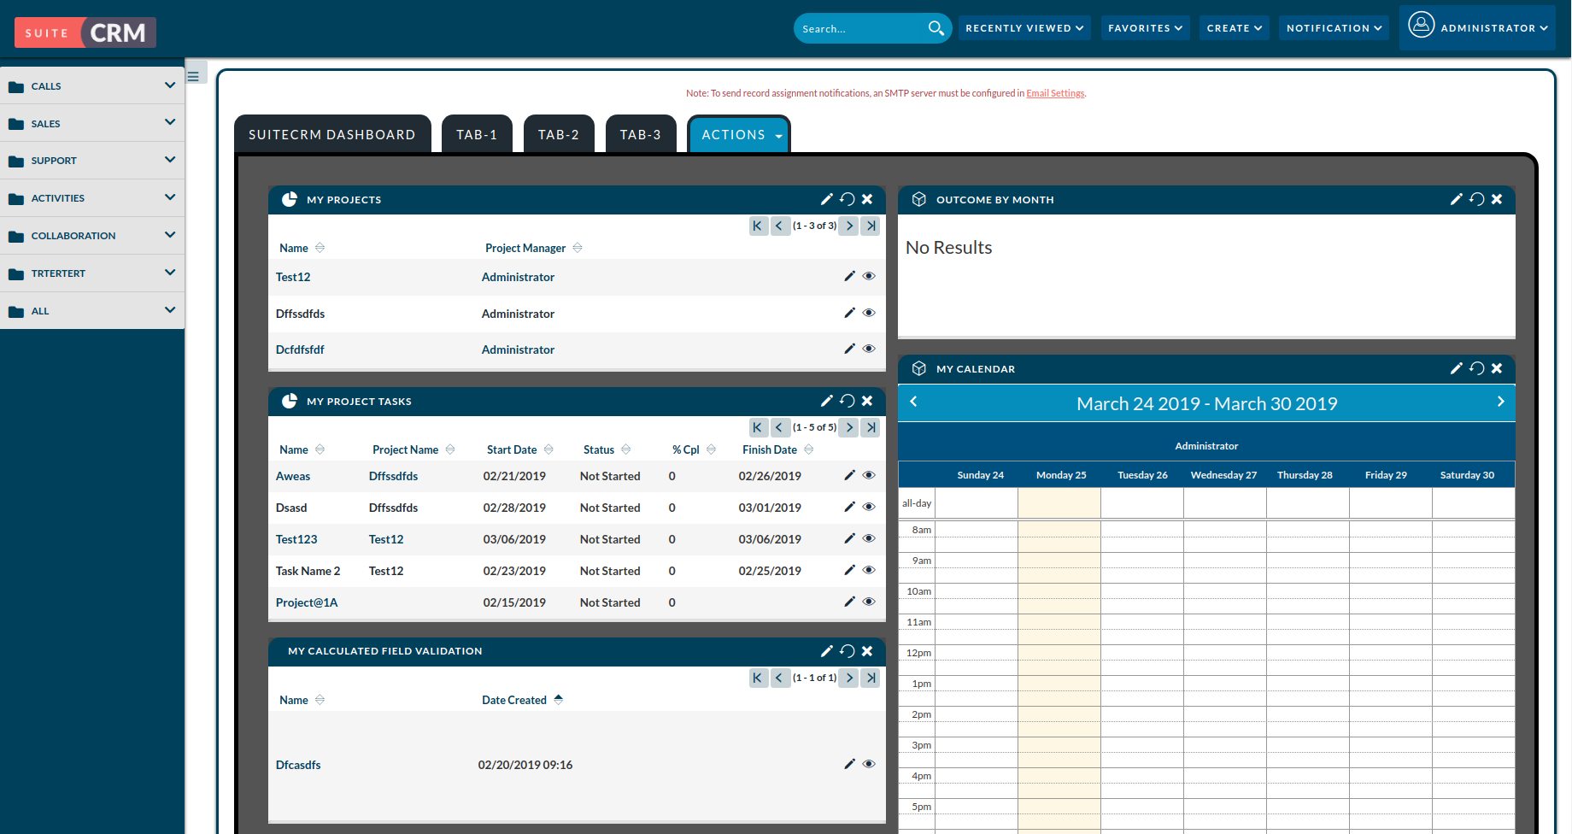Go to next week using calendar arrow
1572x834 pixels.
click(1500, 402)
